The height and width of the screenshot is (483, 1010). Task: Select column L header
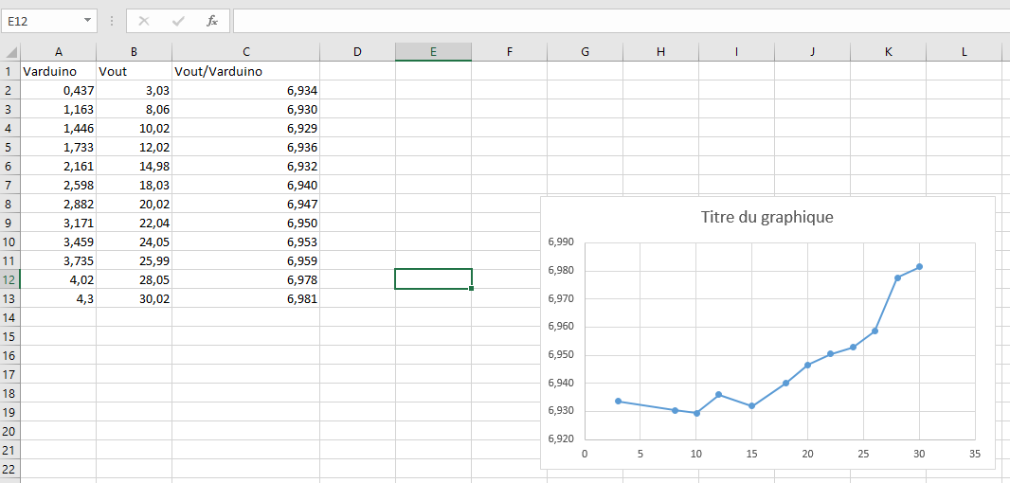(965, 52)
